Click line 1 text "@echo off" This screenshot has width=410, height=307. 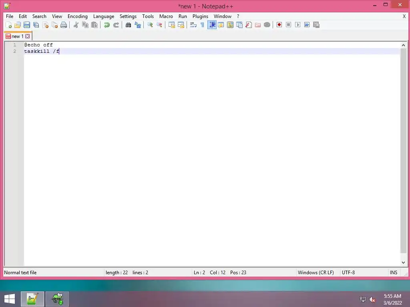(38, 45)
